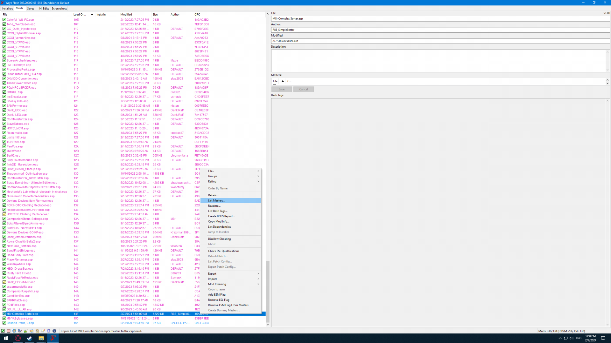Click the notepad with pencil icon
The height and width of the screenshot is (343, 611).
pos(43,331)
